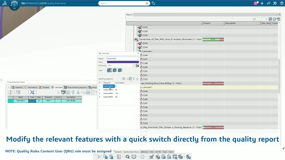Switch to the Main Stacking Sequence tab
Image resolution: width=285 pixels, height=160 pixels.
tap(76, 87)
